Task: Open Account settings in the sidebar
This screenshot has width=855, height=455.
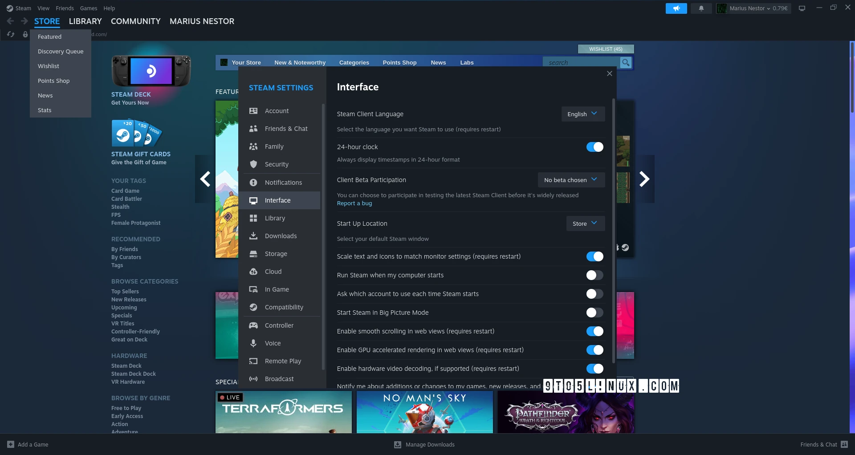Action: pyautogui.click(x=277, y=111)
